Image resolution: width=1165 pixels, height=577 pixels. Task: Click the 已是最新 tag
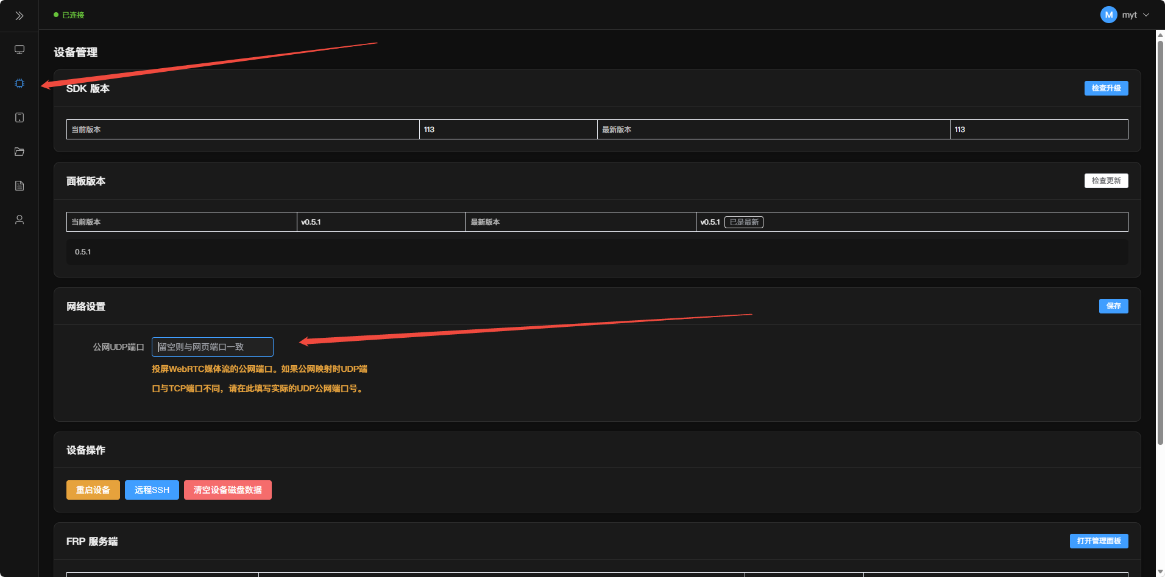[x=744, y=222]
